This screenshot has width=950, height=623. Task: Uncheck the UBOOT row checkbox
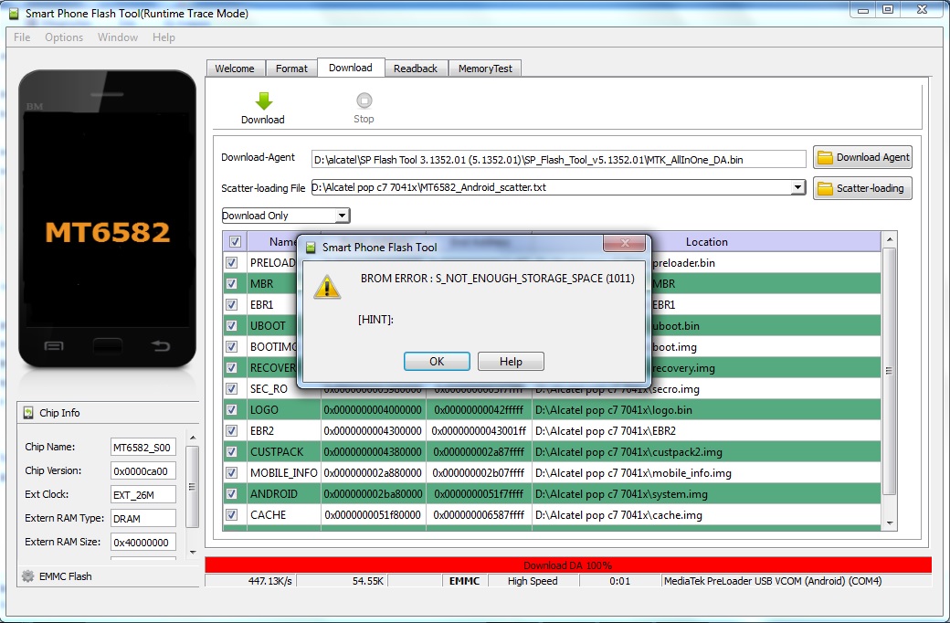point(231,325)
